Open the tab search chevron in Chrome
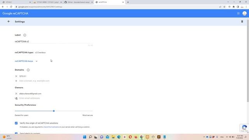The image size is (249, 140). [x=228, y=2]
